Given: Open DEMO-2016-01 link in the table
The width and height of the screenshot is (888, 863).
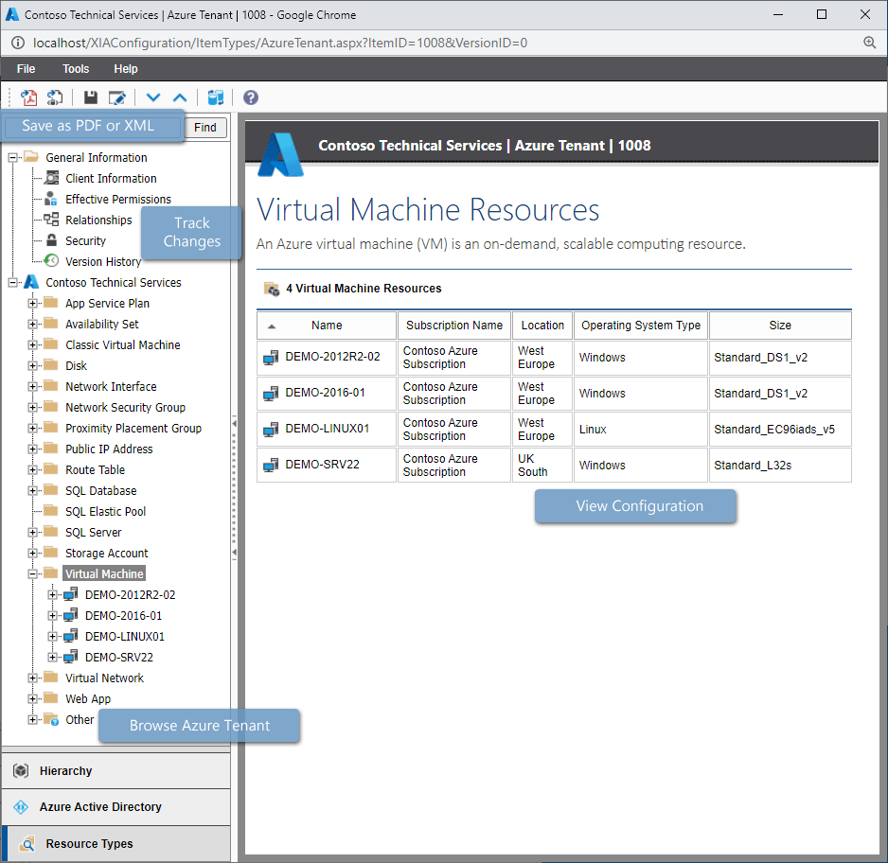Looking at the screenshot, I should click(325, 393).
